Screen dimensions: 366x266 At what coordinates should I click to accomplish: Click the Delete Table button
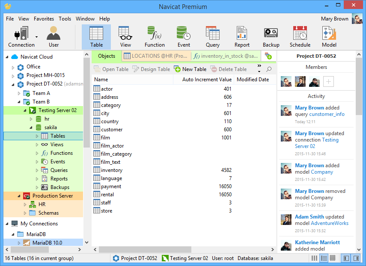coord(229,69)
